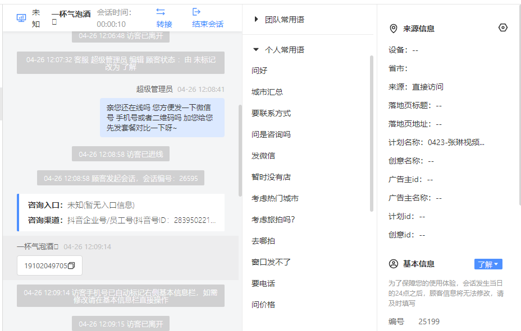The width and height of the screenshot is (521, 331).
Task: Click the monitor device icon in chat header
Action: point(21,18)
